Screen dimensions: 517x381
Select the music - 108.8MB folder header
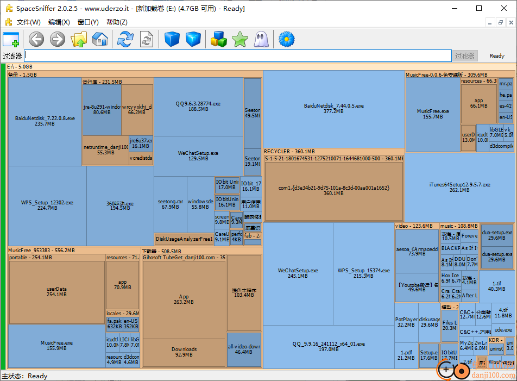pyautogui.click(x=459, y=226)
